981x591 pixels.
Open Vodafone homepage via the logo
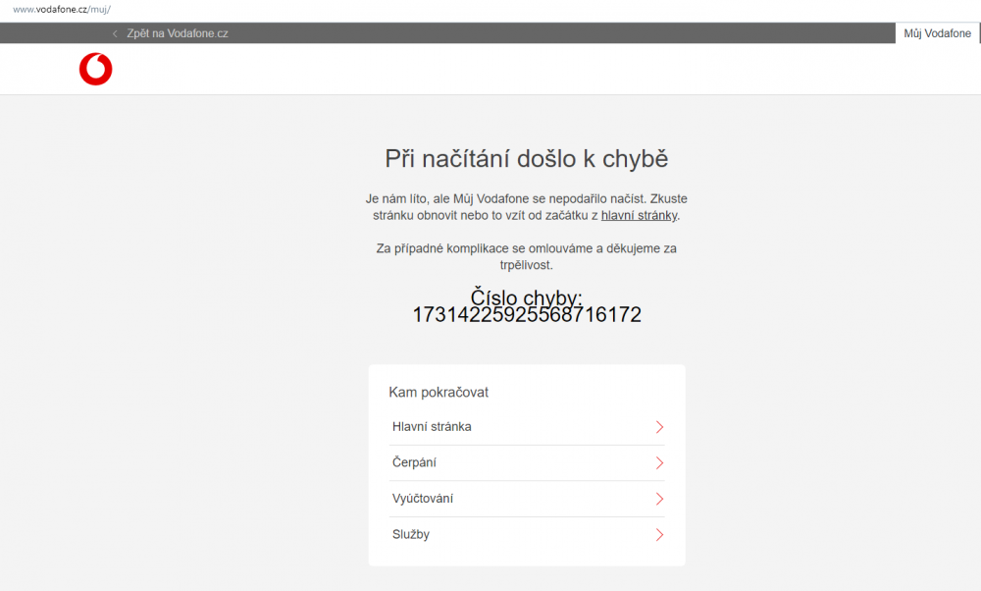pos(95,69)
